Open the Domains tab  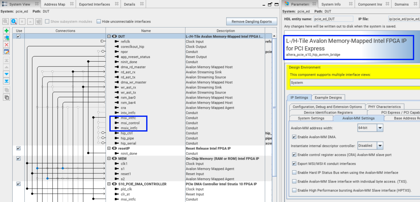401,4
